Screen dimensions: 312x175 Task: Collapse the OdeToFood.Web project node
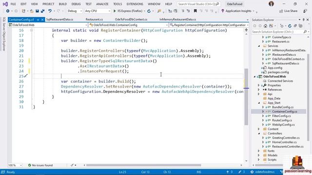click(x=254, y=77)
